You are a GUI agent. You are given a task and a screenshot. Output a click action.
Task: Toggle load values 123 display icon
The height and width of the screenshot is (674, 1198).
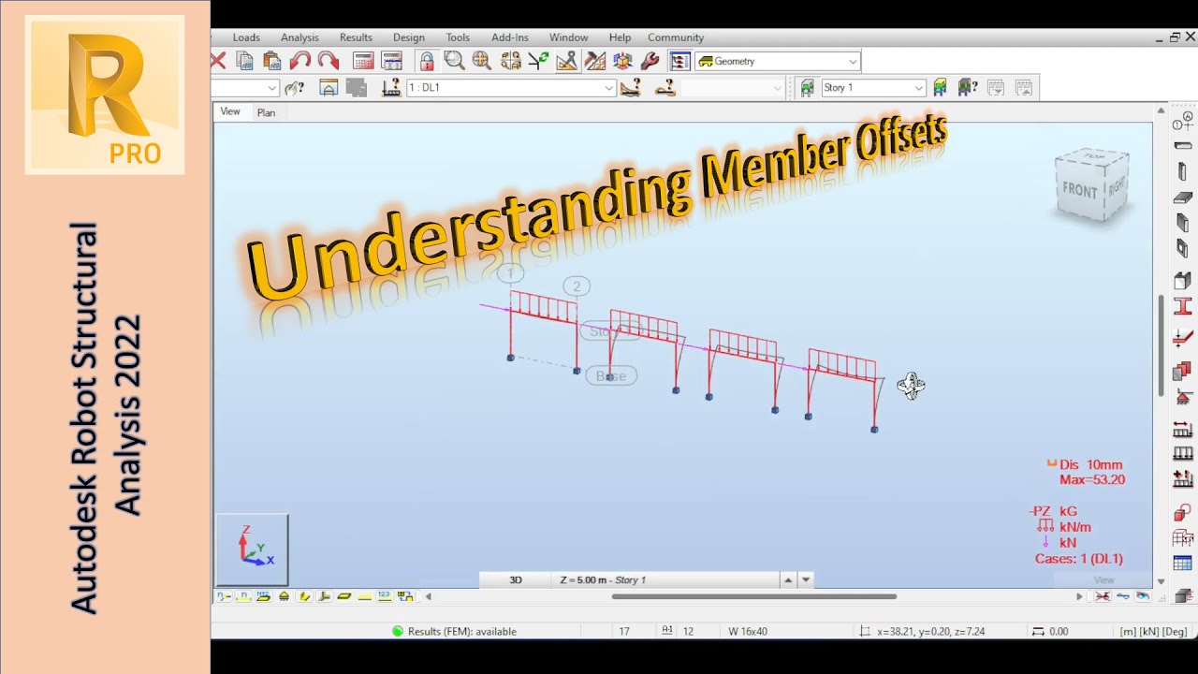pos(385,596)
